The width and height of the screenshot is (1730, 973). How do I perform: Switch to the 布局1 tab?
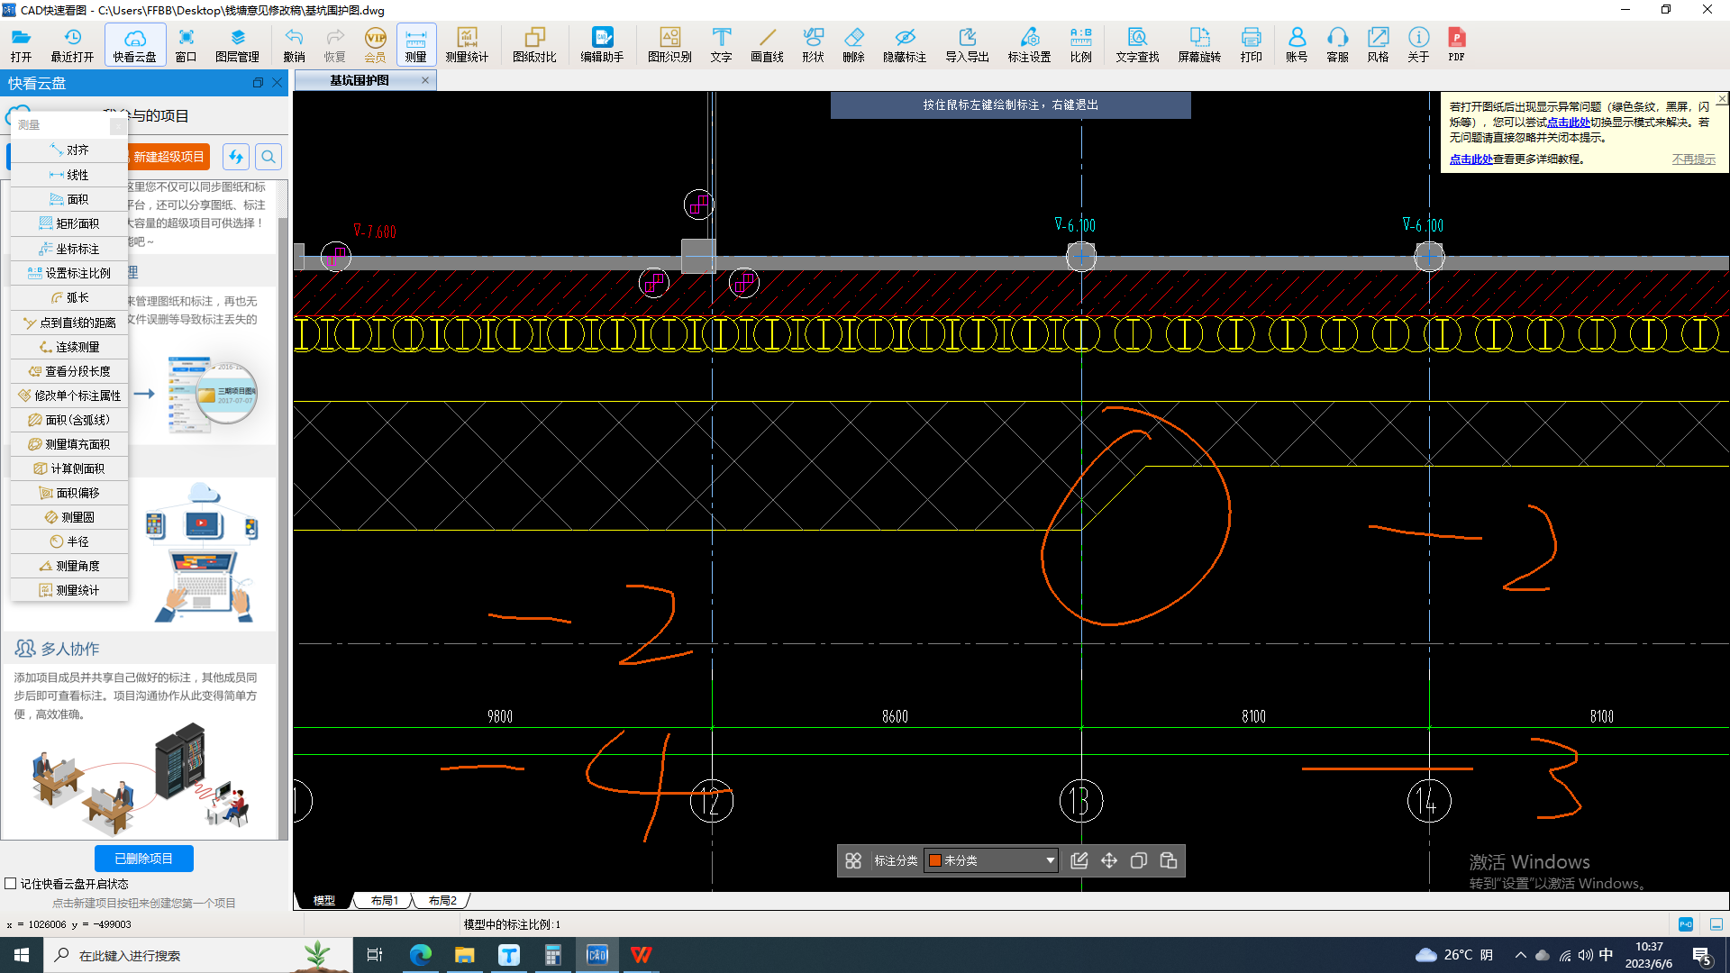point(385,900)
